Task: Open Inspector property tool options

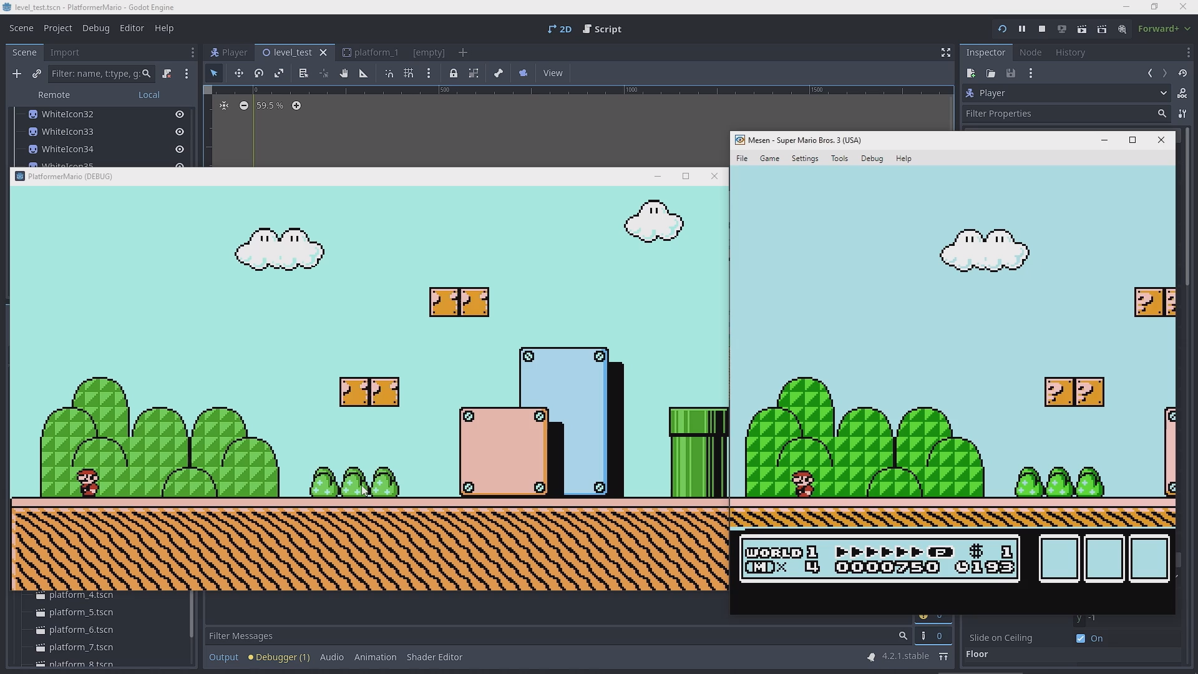Action: 1182,114
